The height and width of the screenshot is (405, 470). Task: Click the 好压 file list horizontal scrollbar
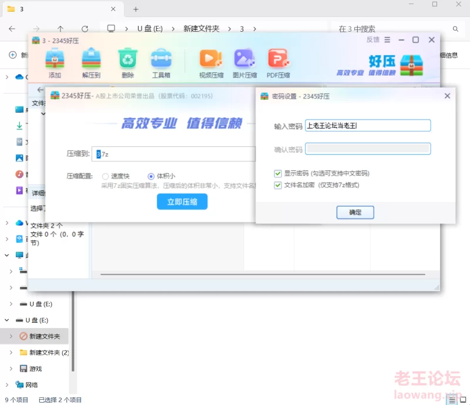pyautogui.click(x=263, y=274)
